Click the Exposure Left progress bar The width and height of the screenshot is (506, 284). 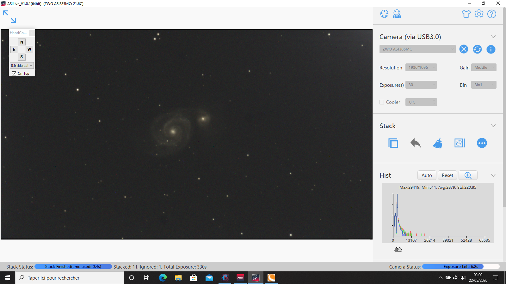pyautogui.click(x=461, y=267)
